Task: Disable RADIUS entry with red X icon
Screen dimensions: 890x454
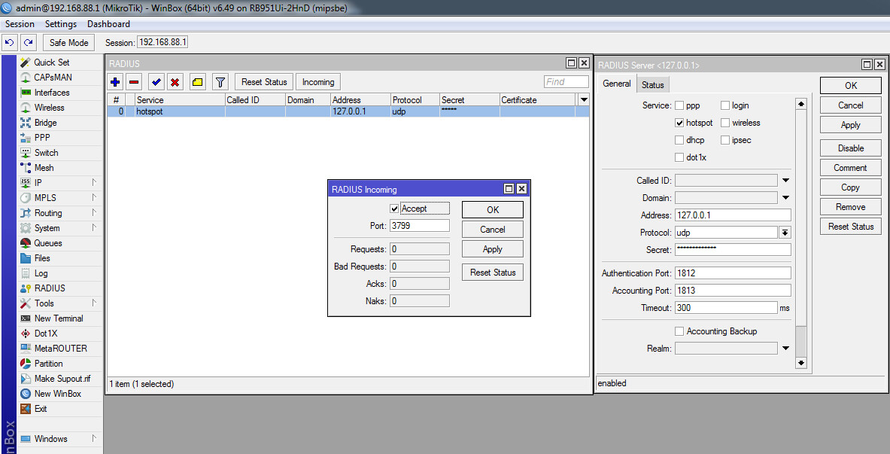Action: coord(175,82)
